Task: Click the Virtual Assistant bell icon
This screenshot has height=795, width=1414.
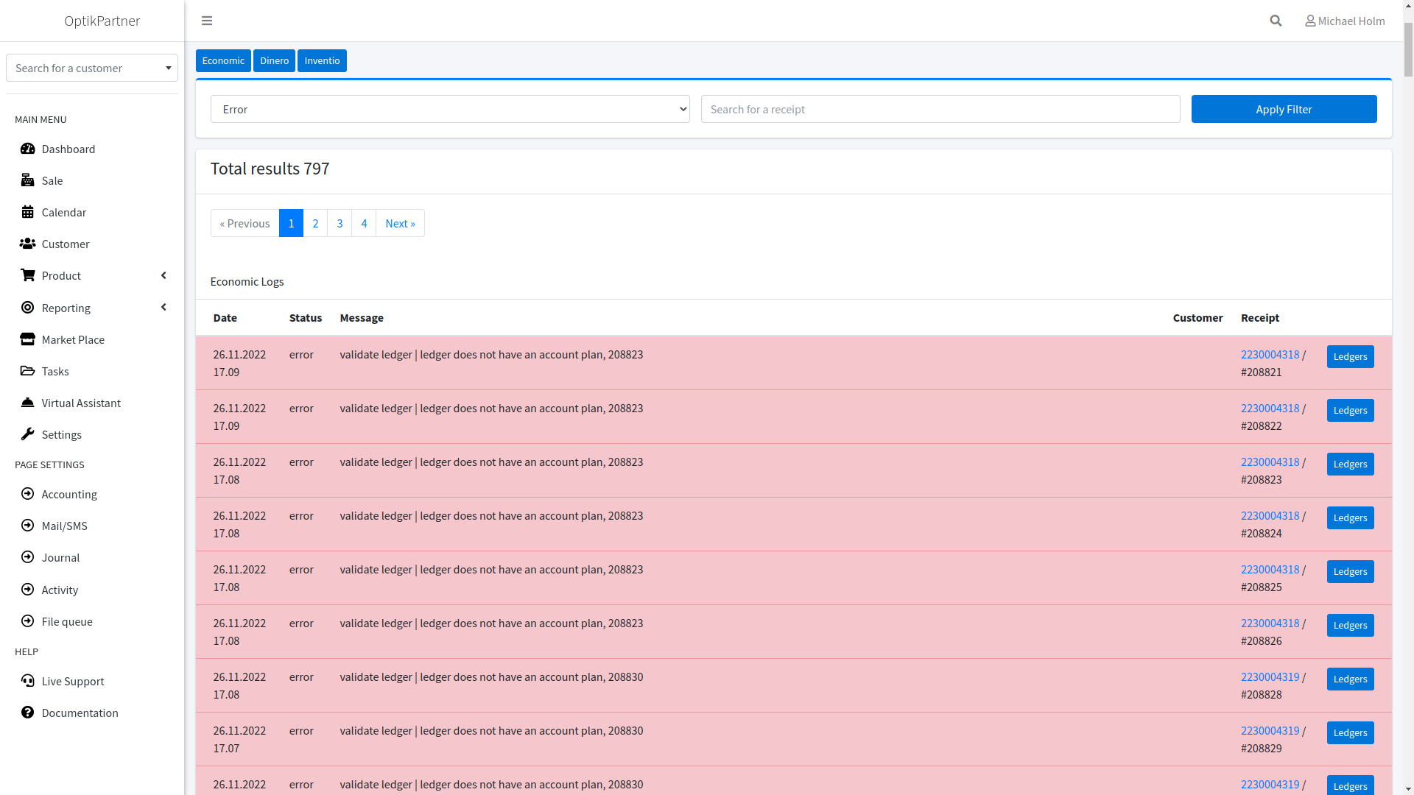Action: tap(27, 403)
